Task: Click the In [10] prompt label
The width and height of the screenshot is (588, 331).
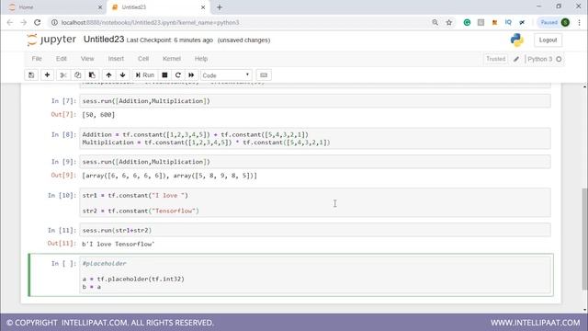Action: pyautogui.click(x=62, y=196)
